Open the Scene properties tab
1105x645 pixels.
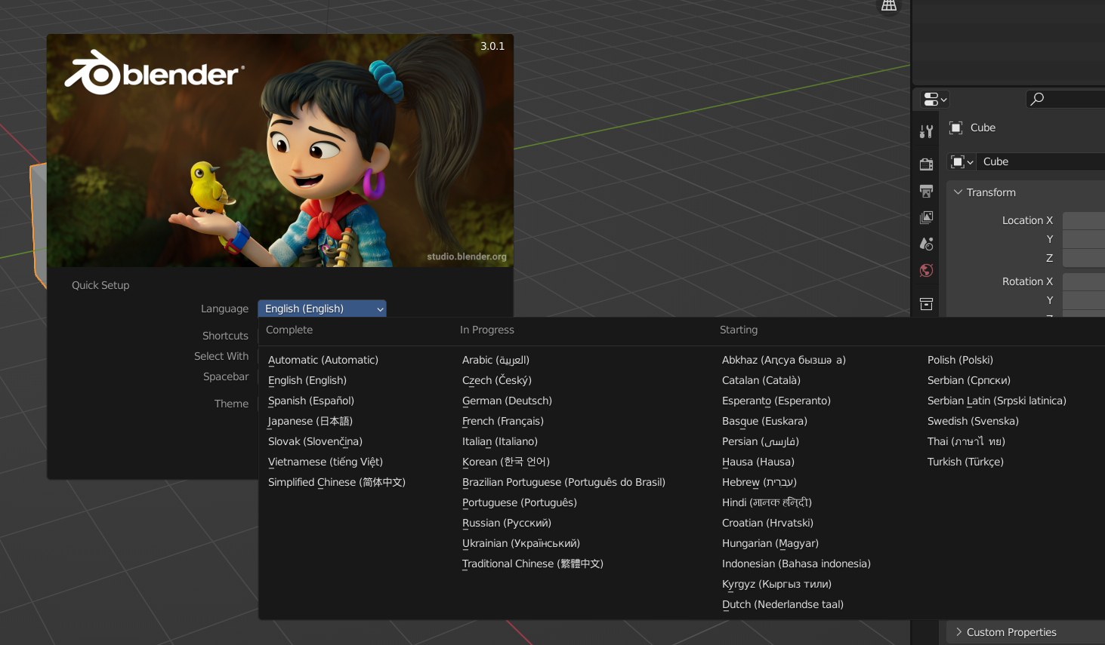[926, 244]
